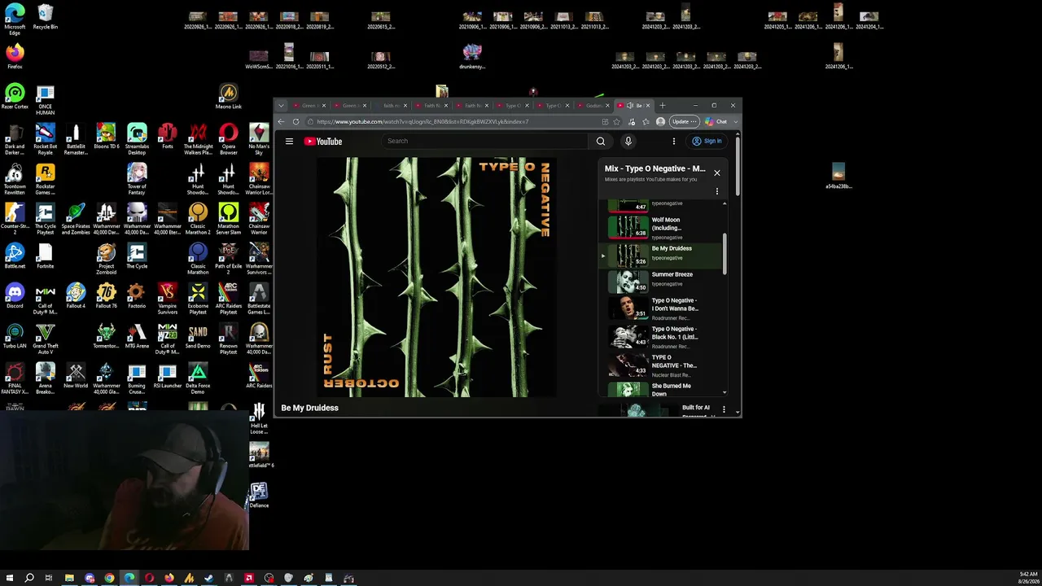Click the browser address bar URL
1042x586 pixels.
(422, 121)
